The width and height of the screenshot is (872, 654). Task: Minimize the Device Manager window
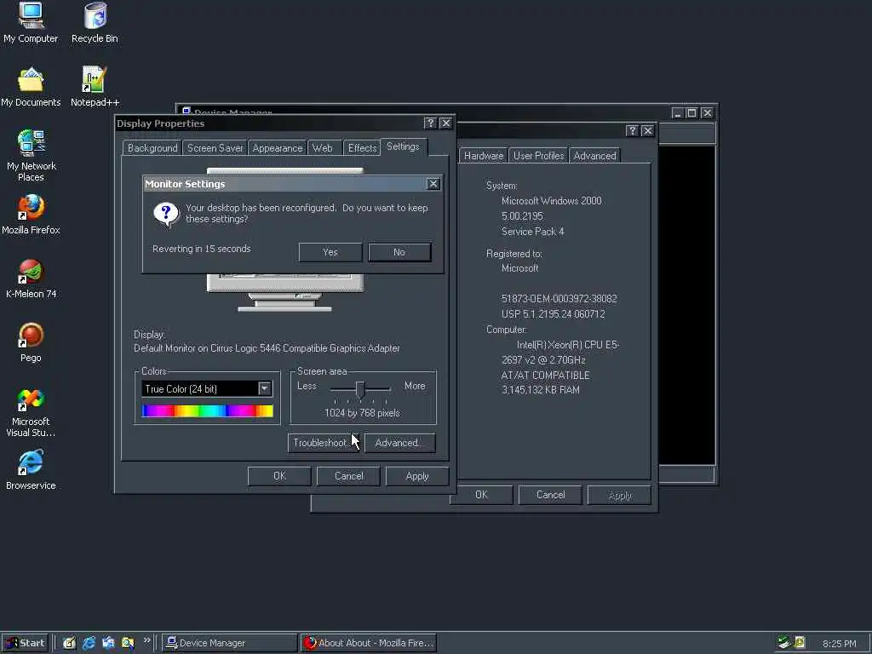[677, 113]
